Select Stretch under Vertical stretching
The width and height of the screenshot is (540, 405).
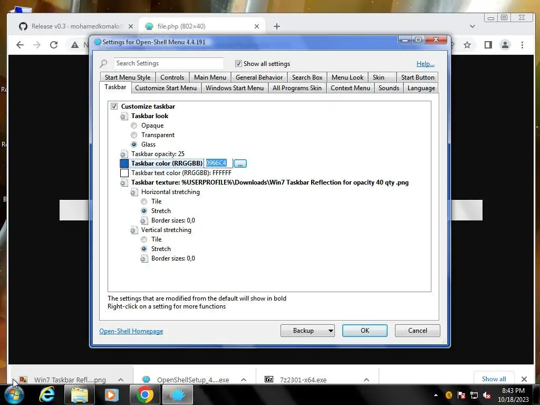[144, 249]
